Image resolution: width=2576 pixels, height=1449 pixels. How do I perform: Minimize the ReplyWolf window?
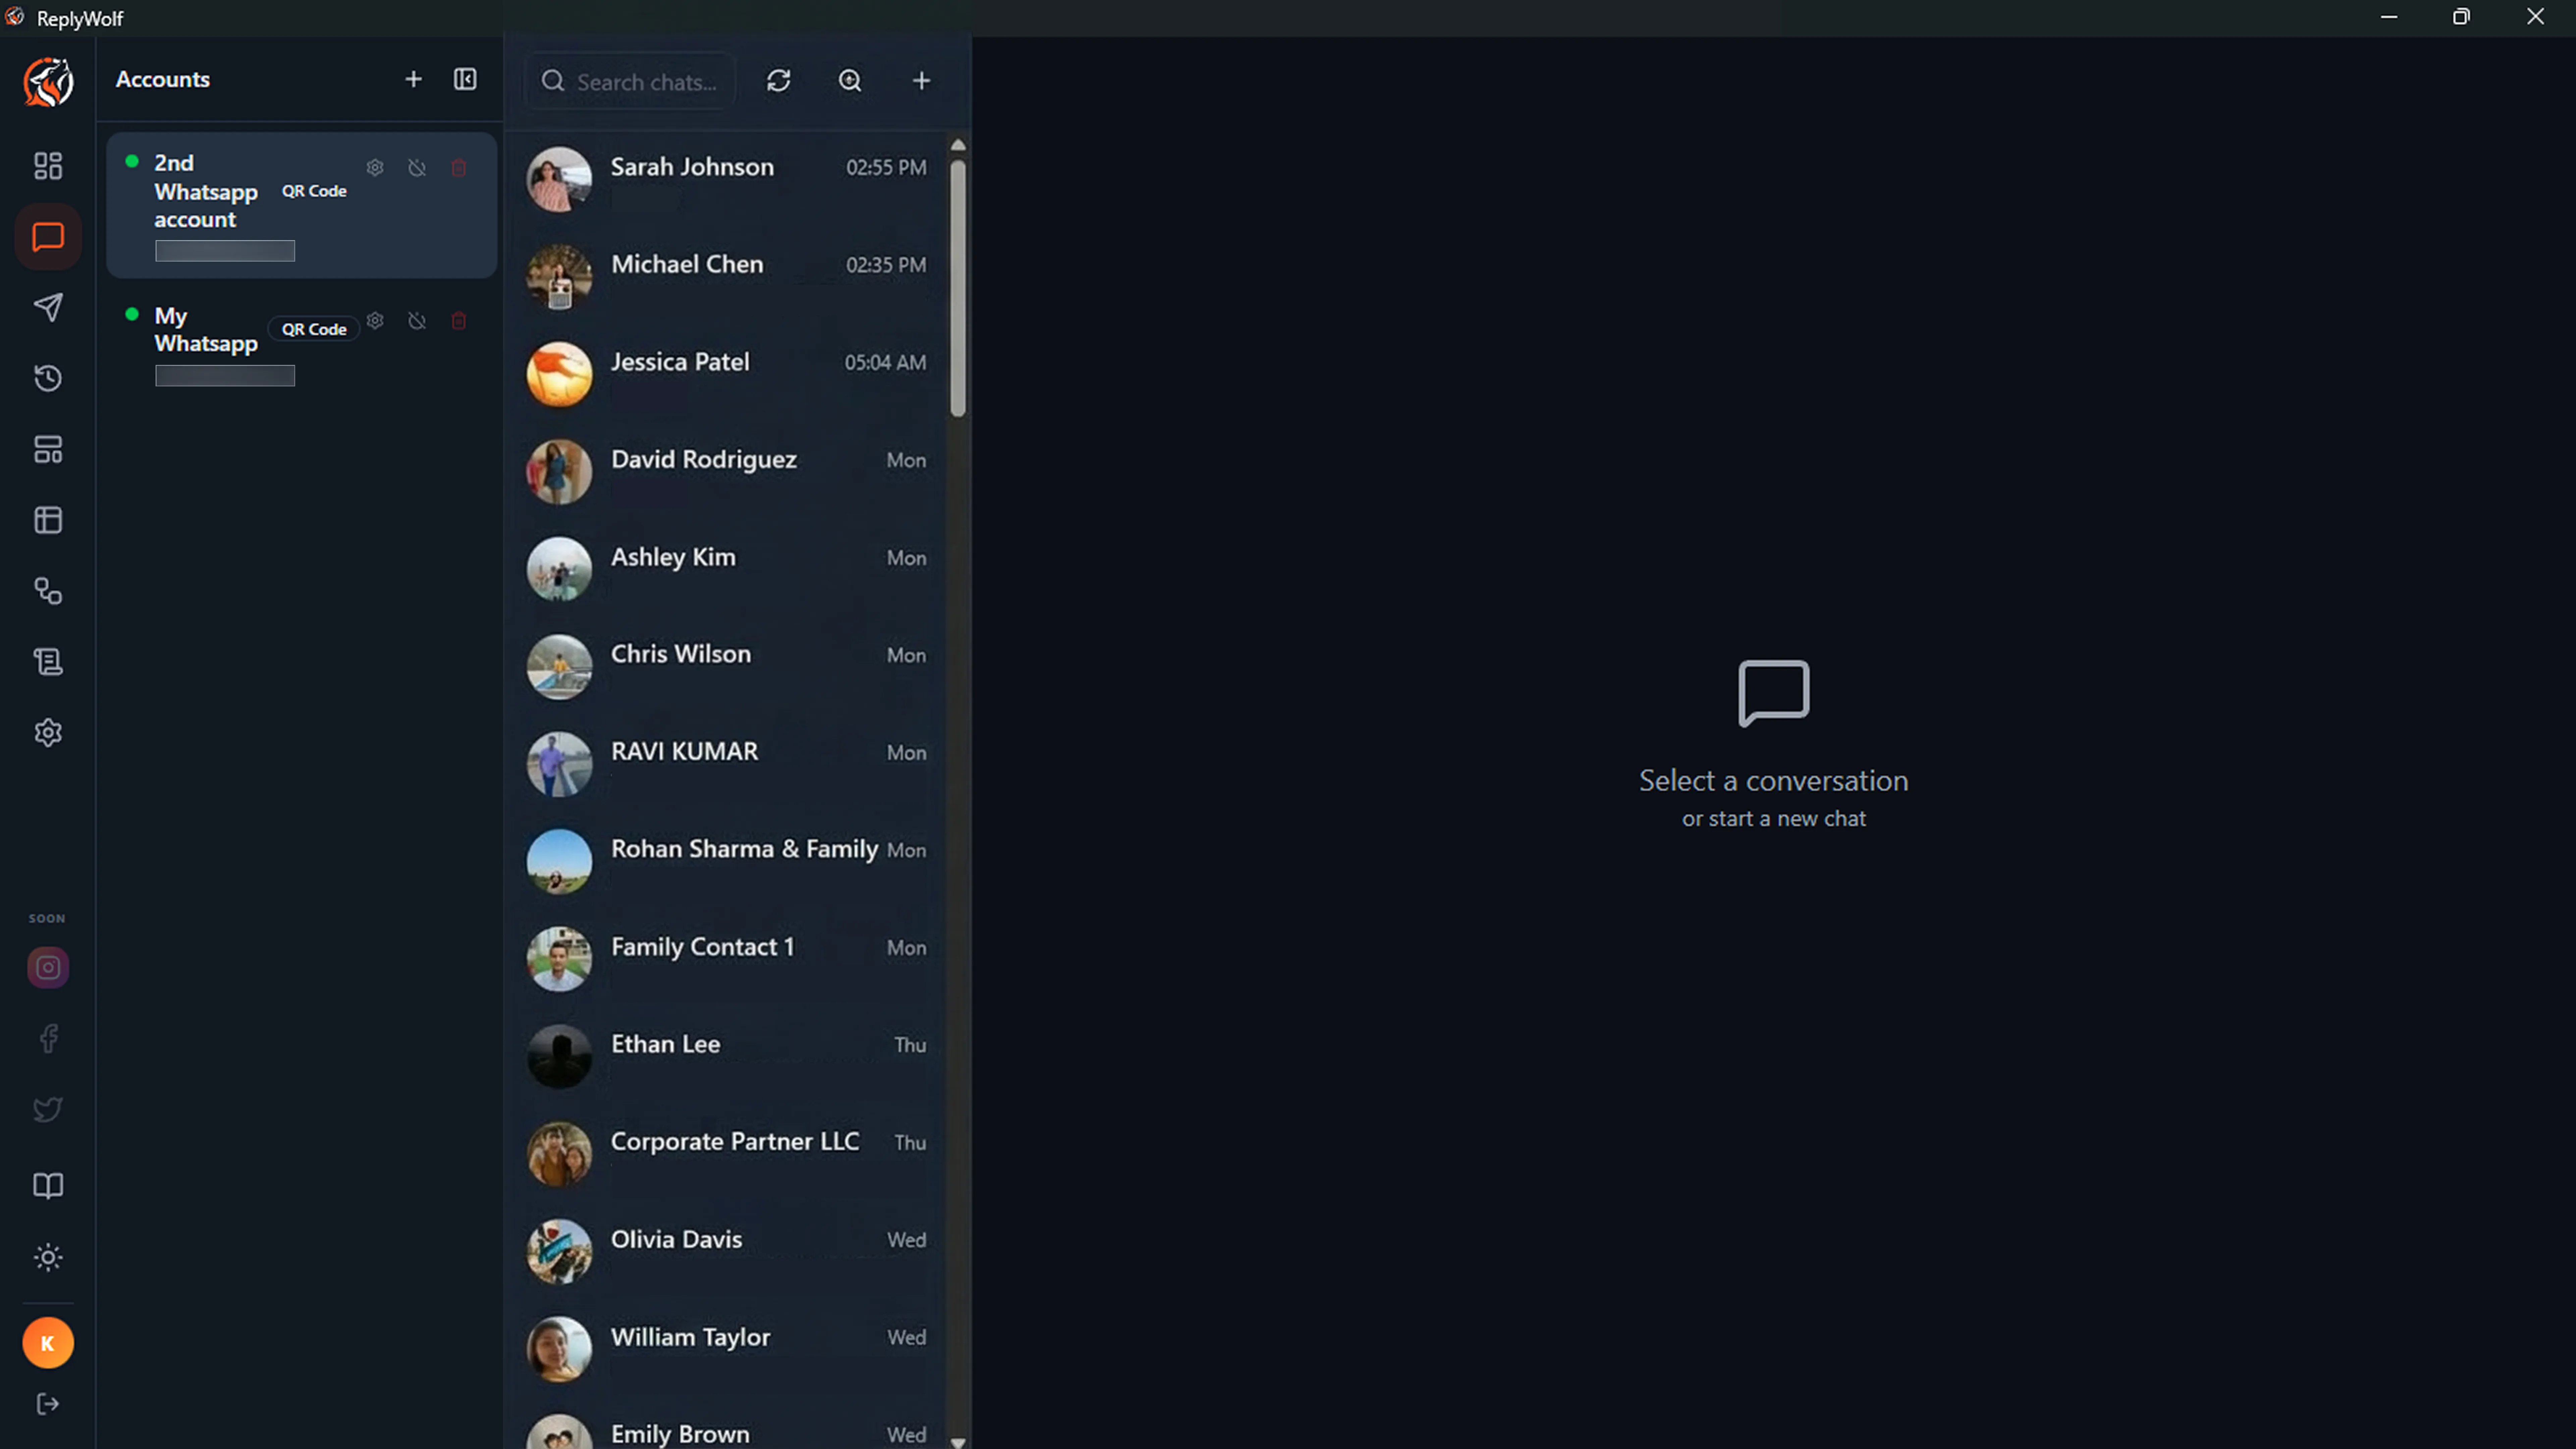pos(2389,17)
